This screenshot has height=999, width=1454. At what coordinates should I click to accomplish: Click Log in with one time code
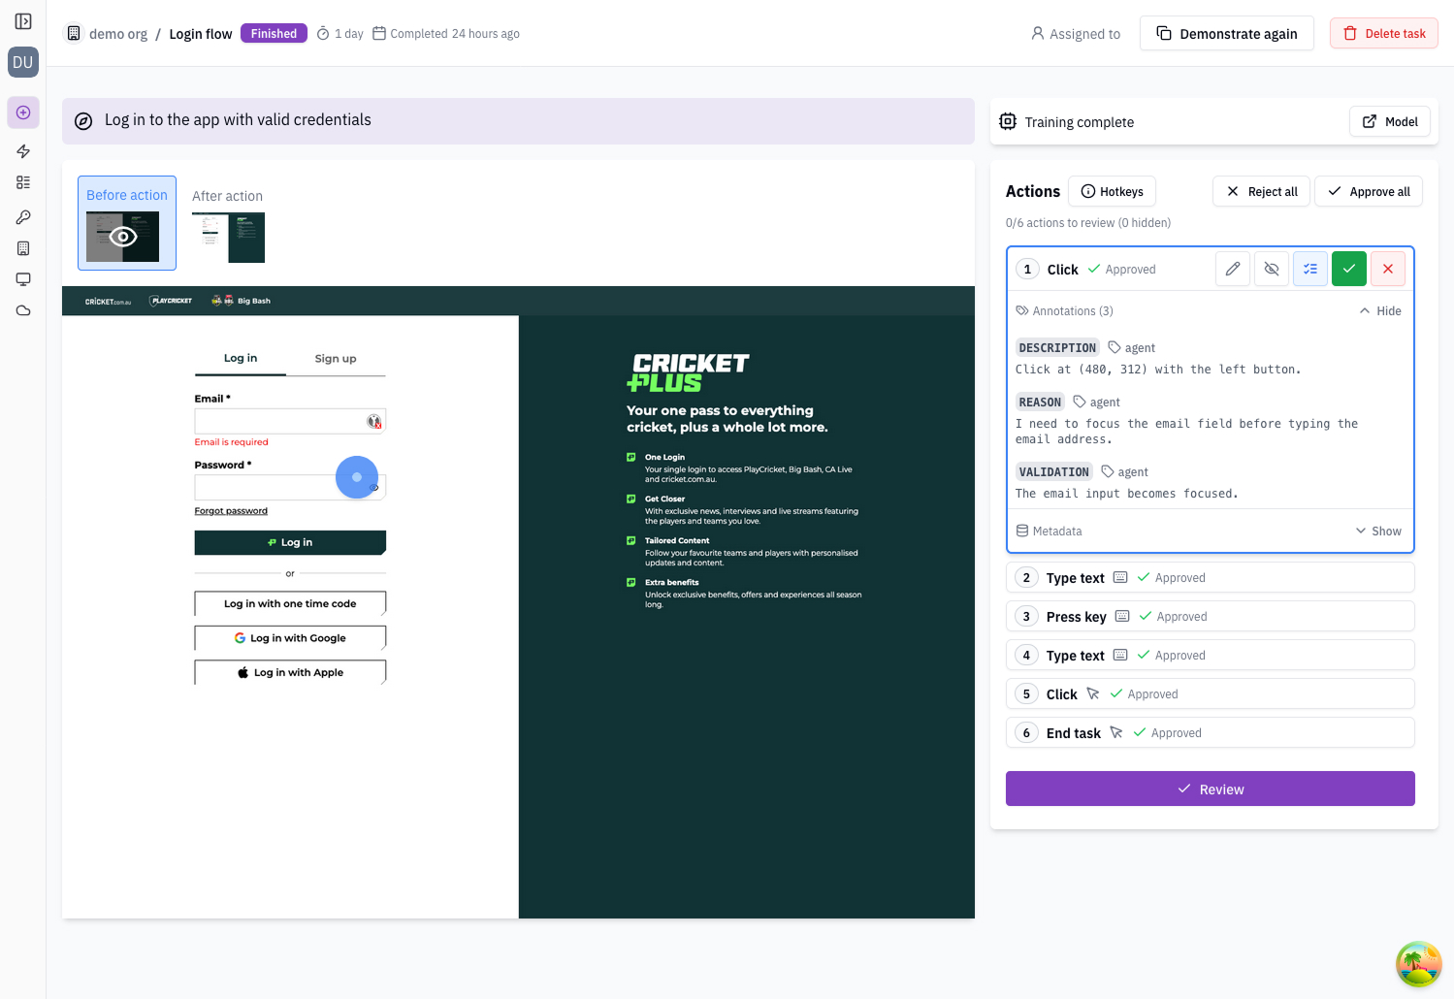coord(290,603)
